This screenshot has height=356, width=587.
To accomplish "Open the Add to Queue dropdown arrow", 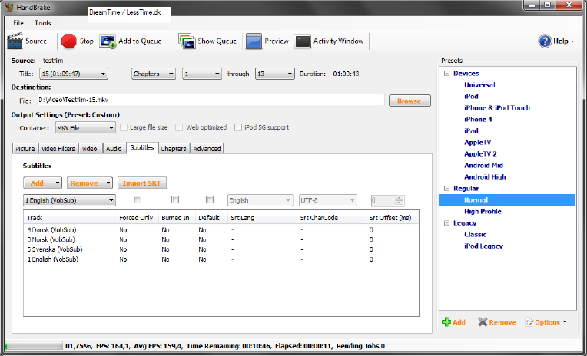I will [x=171, y=41].
